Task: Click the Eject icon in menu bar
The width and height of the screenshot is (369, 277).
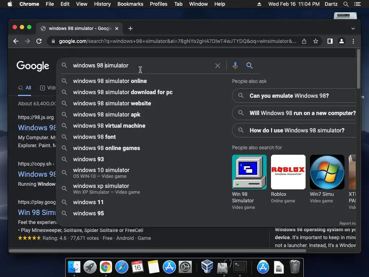Action: 259,4
